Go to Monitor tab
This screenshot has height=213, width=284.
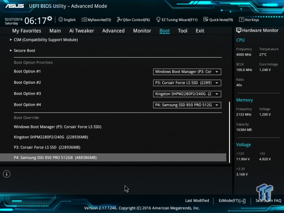[142, 31]
